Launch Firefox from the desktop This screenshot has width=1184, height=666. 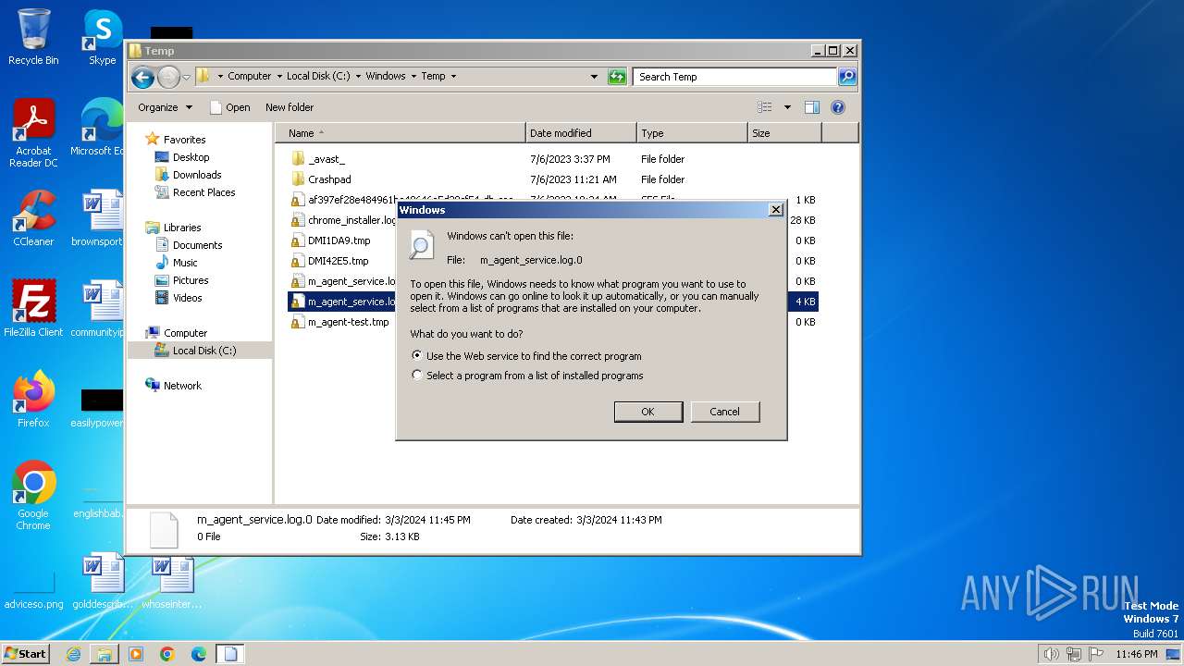click(x=33, y=399)
